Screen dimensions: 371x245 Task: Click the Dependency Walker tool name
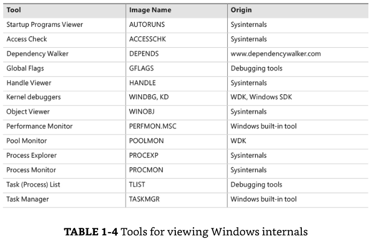(38, 54)
